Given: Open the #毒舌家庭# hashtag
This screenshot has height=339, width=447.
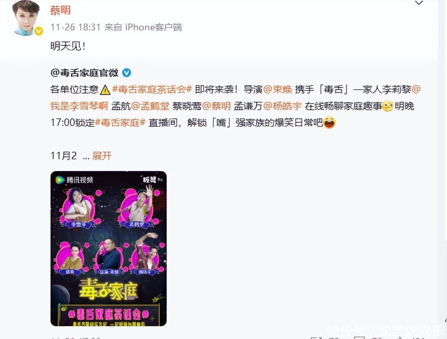Looking at the screenshot, I should [x=120, y=123].
